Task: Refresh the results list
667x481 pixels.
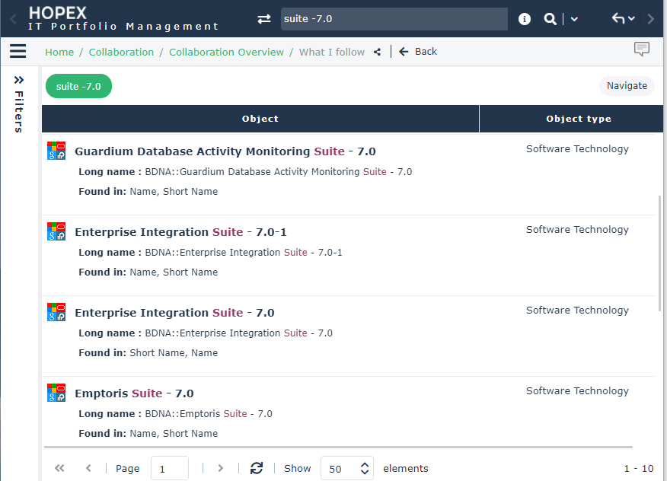Action: point(257,468)
